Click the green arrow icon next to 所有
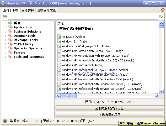This screenshot has height=126, width=166. click(x=10, y=23)
